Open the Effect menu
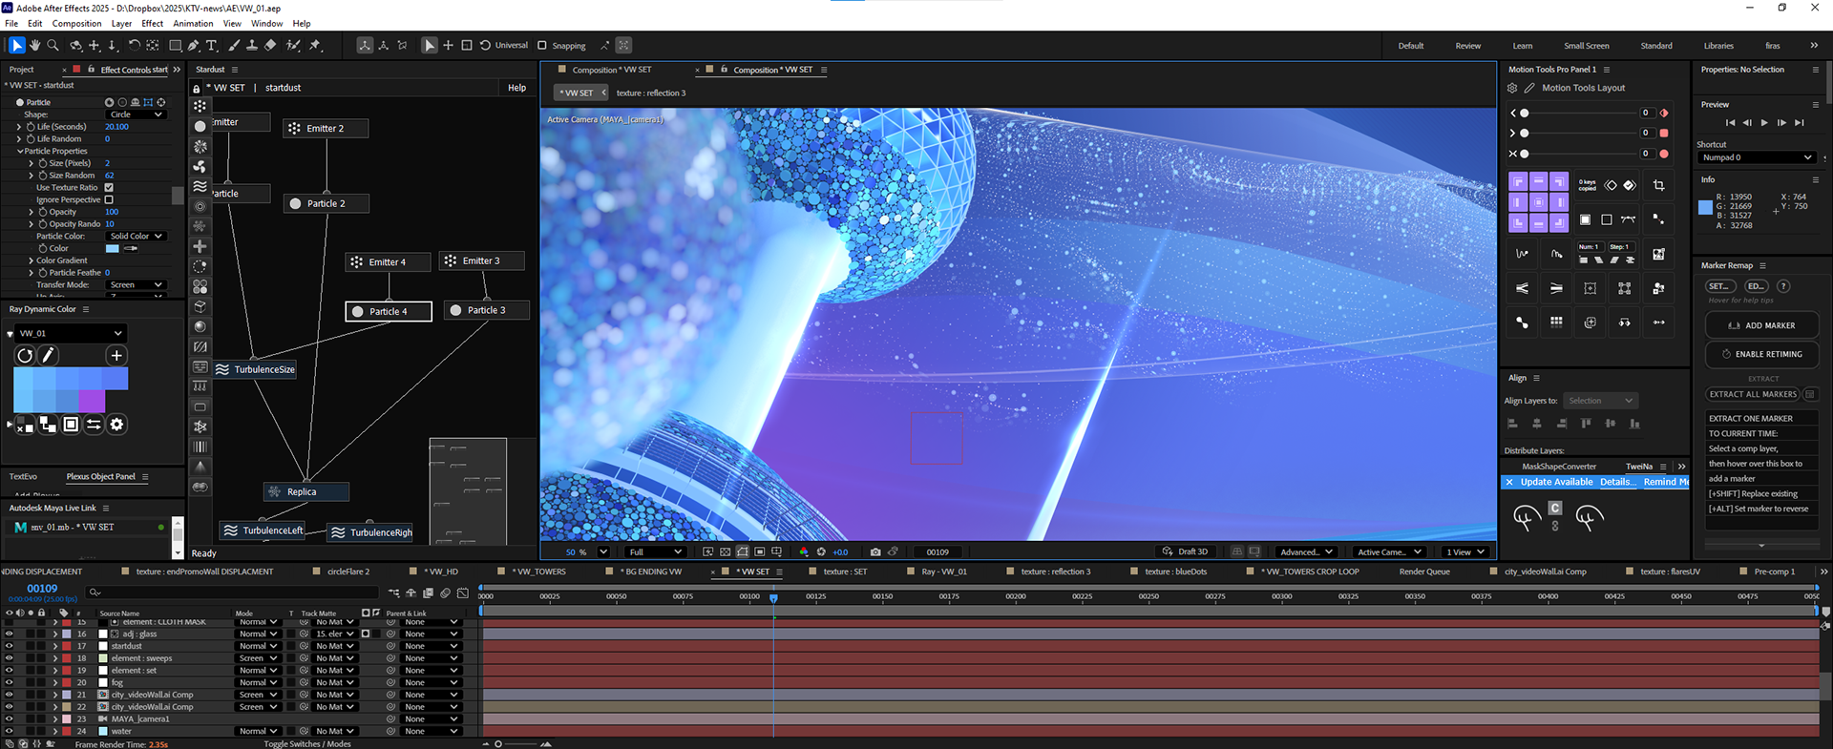This screenshot has width=1833, height=749. pyautogui.click(x=153, y=23)
